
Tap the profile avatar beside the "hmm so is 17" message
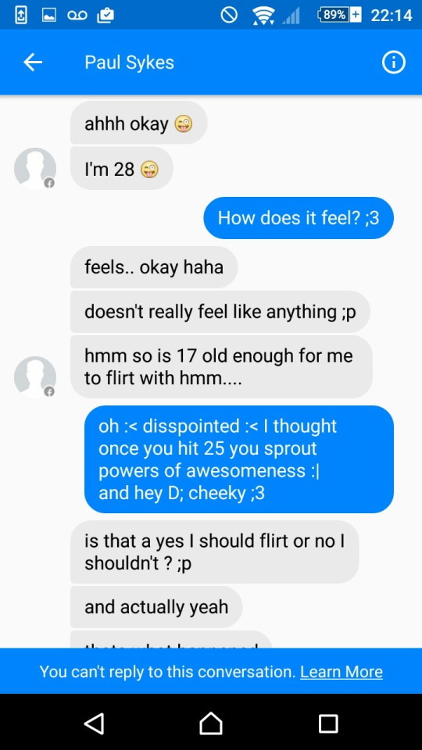(x=35, y=377)
